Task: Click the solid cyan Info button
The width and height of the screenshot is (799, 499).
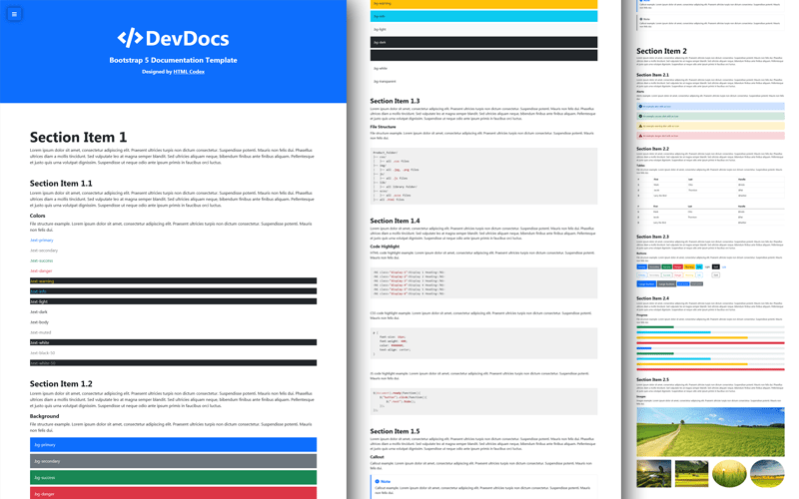Action: click(699, 266)
